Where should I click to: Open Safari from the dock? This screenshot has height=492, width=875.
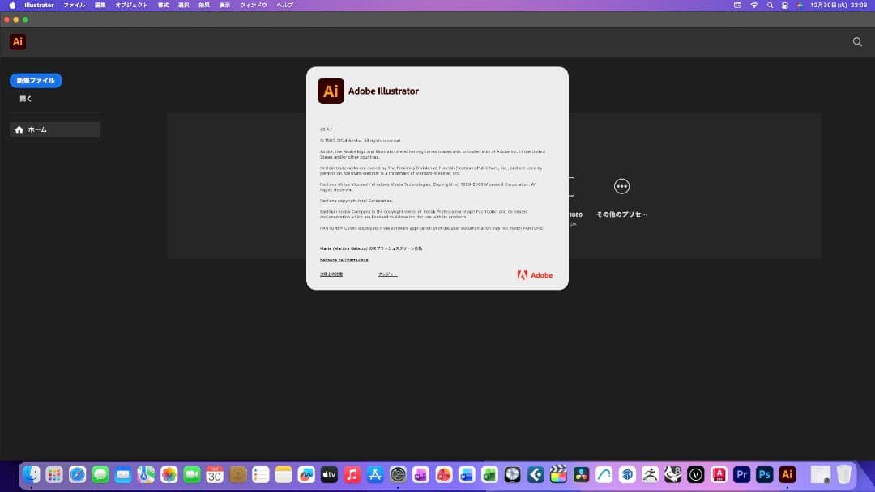pos(77,474)
